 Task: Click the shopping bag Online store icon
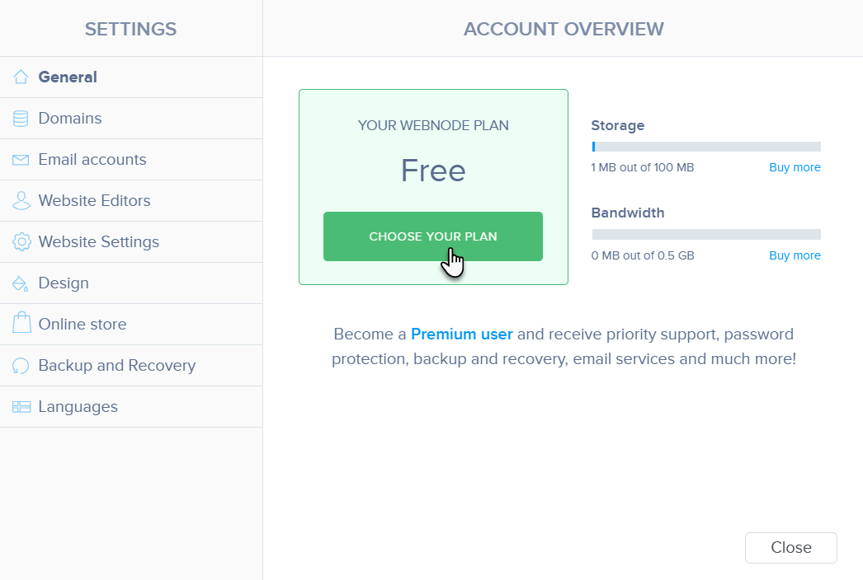(21, 323)
